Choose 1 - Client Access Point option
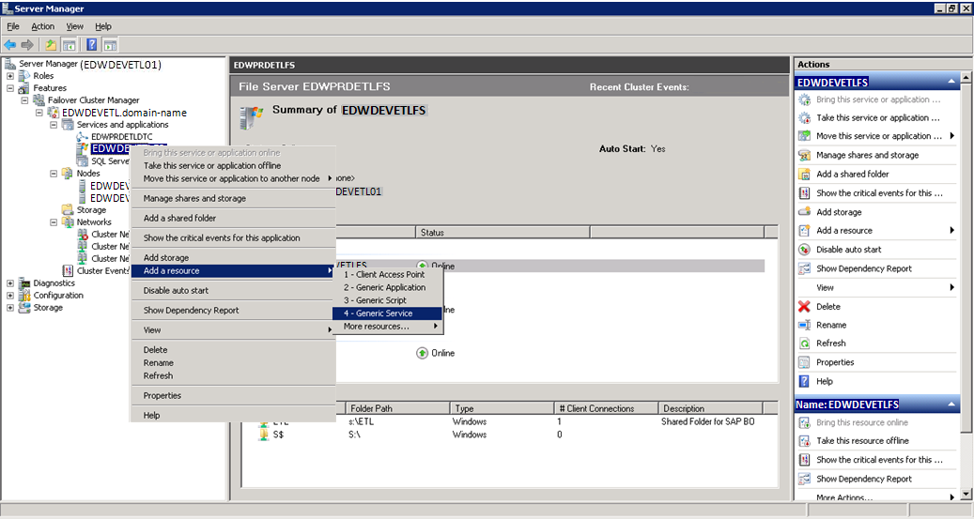Viewport: 974px width, 519px height. click(x=387, y=274)
